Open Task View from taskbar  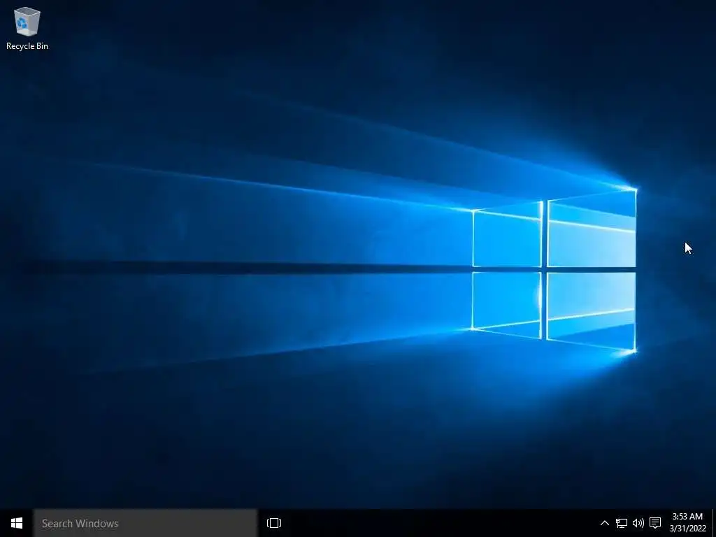(x=274, y=523)
